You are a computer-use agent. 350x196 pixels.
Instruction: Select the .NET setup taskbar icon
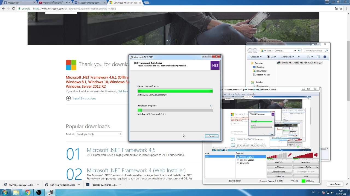[50, 192]
